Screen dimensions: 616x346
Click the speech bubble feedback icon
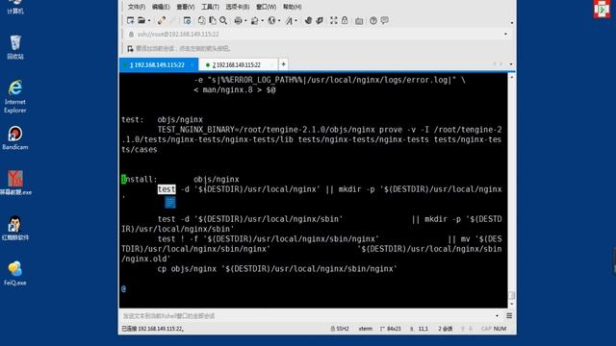385,20
